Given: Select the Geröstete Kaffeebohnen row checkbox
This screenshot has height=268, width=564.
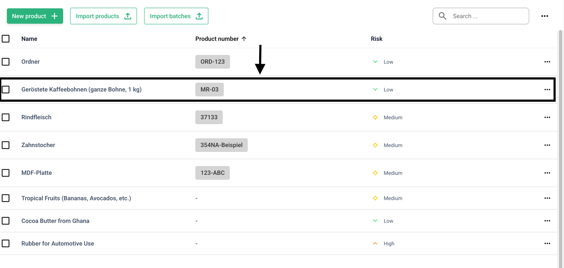Looking at the screenshot, I should [6, 89].
